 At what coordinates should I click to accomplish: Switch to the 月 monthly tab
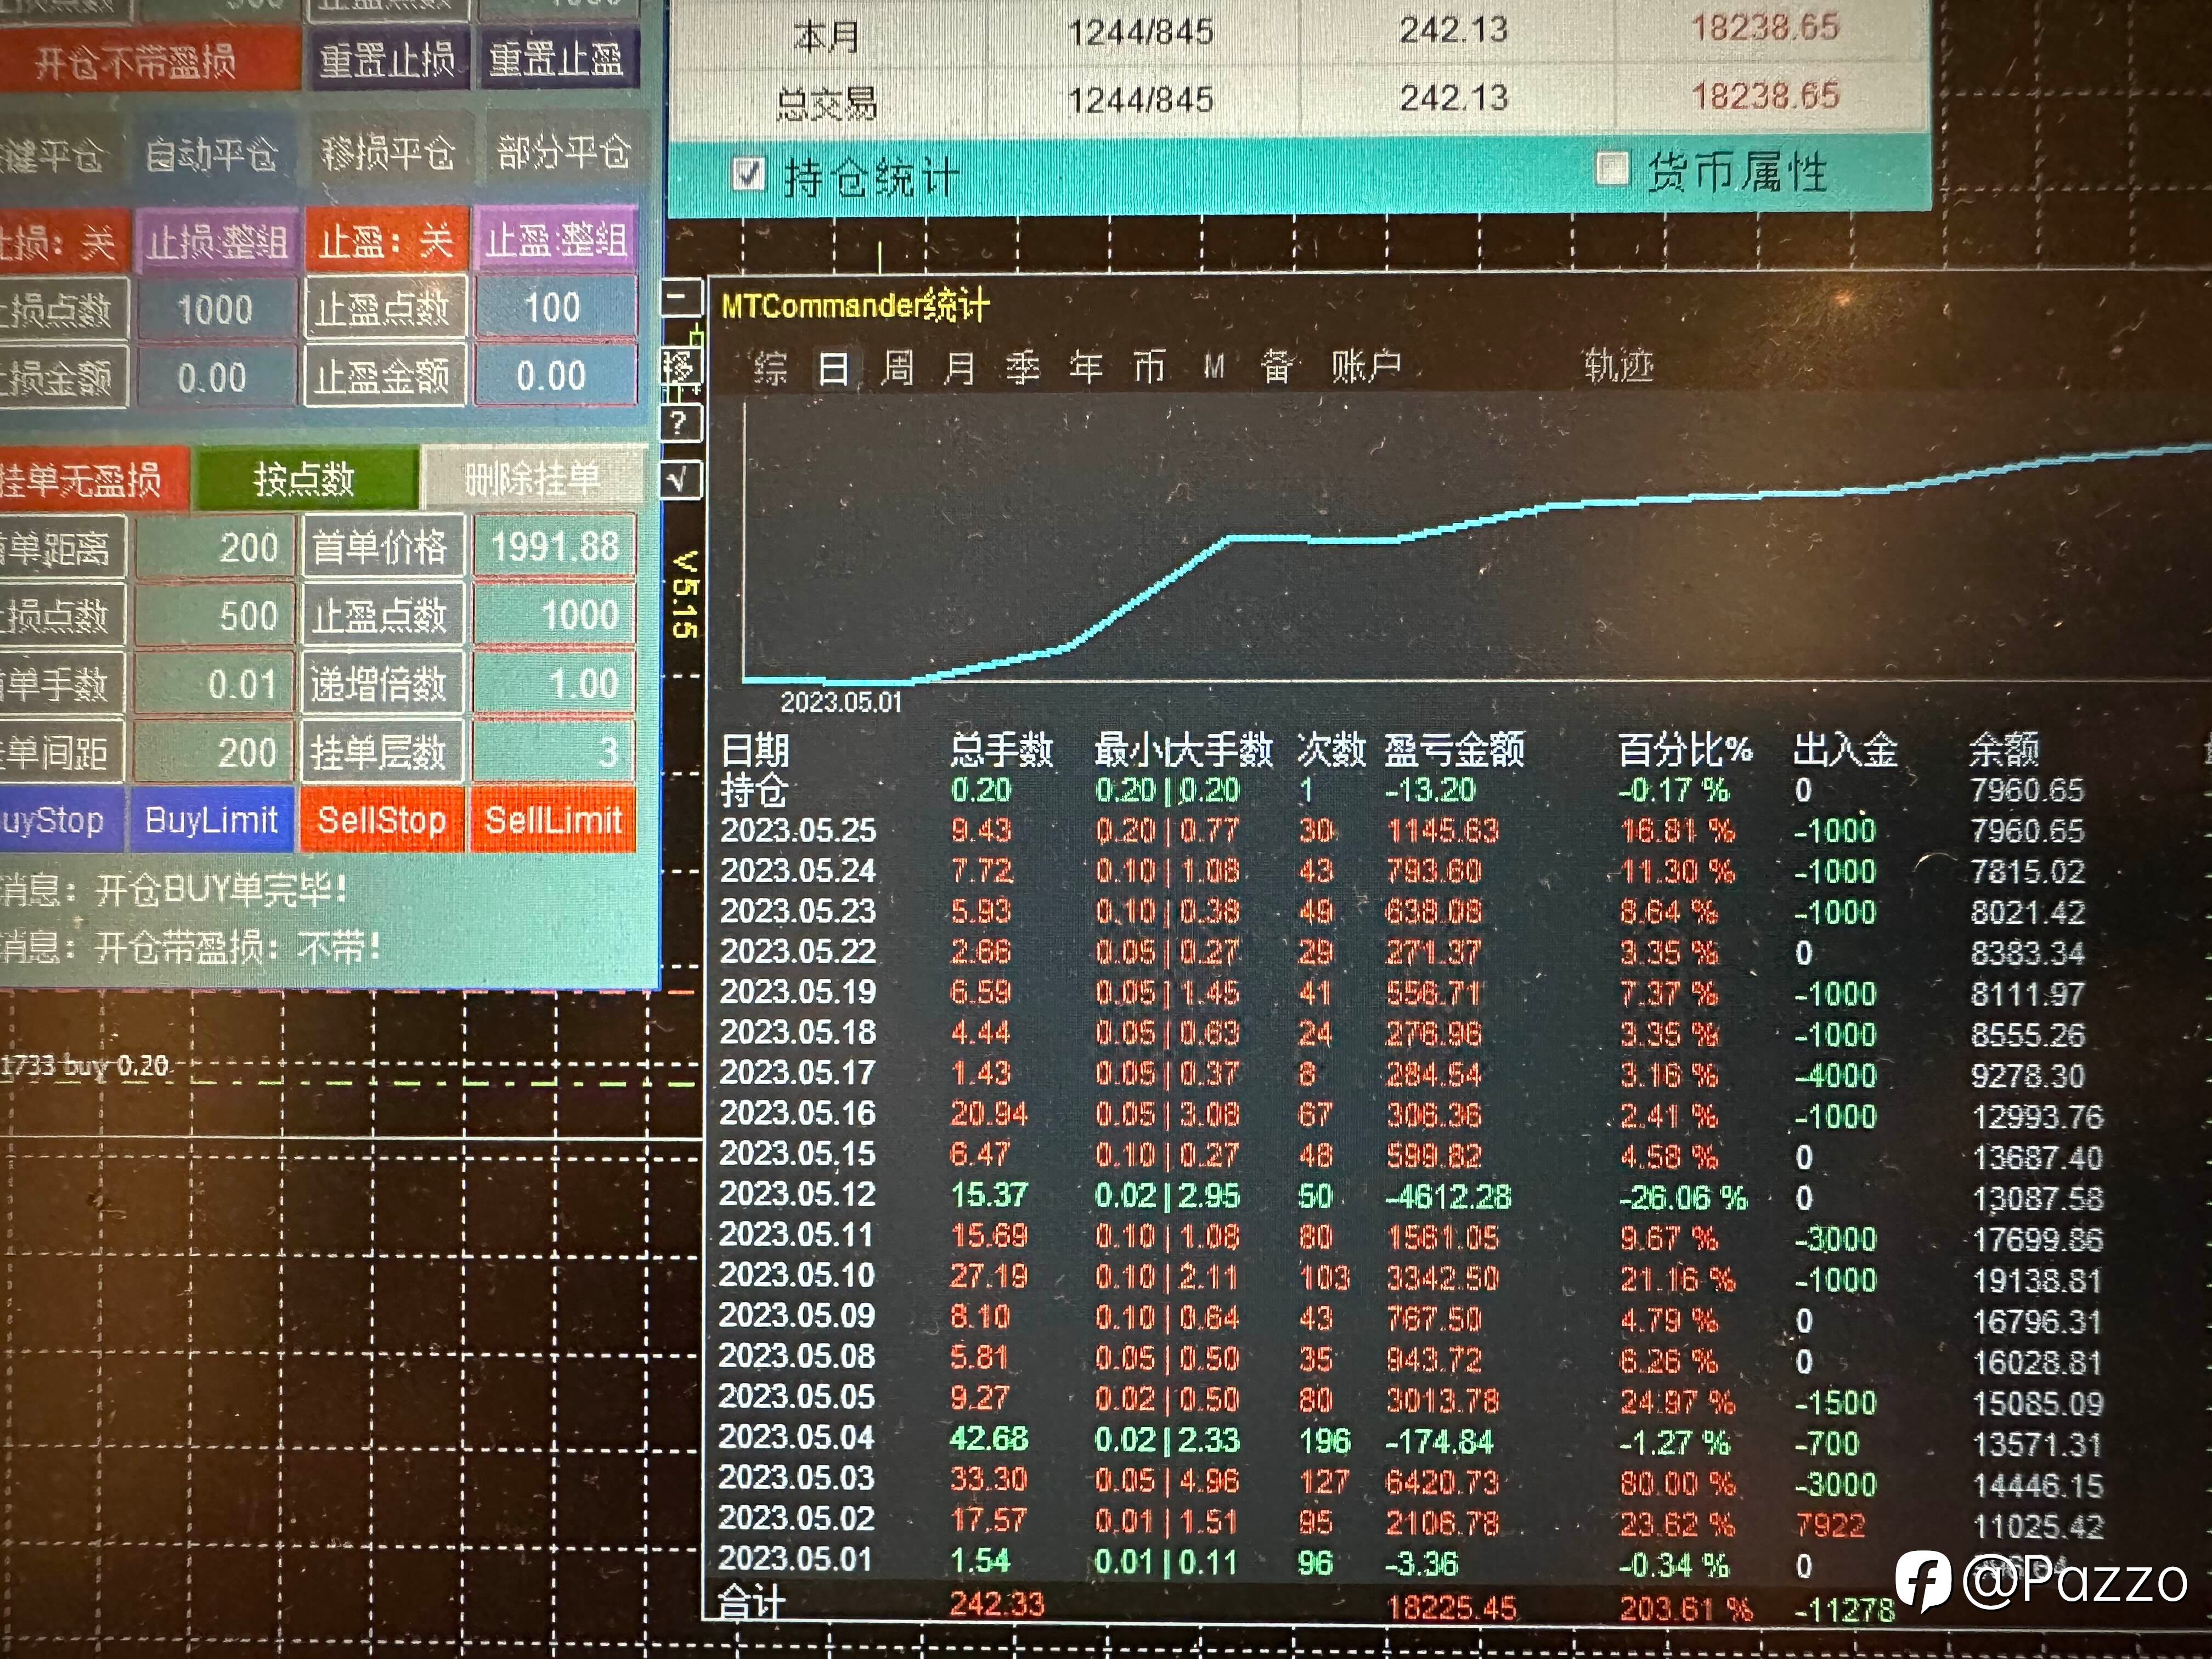tap(960, 368)
